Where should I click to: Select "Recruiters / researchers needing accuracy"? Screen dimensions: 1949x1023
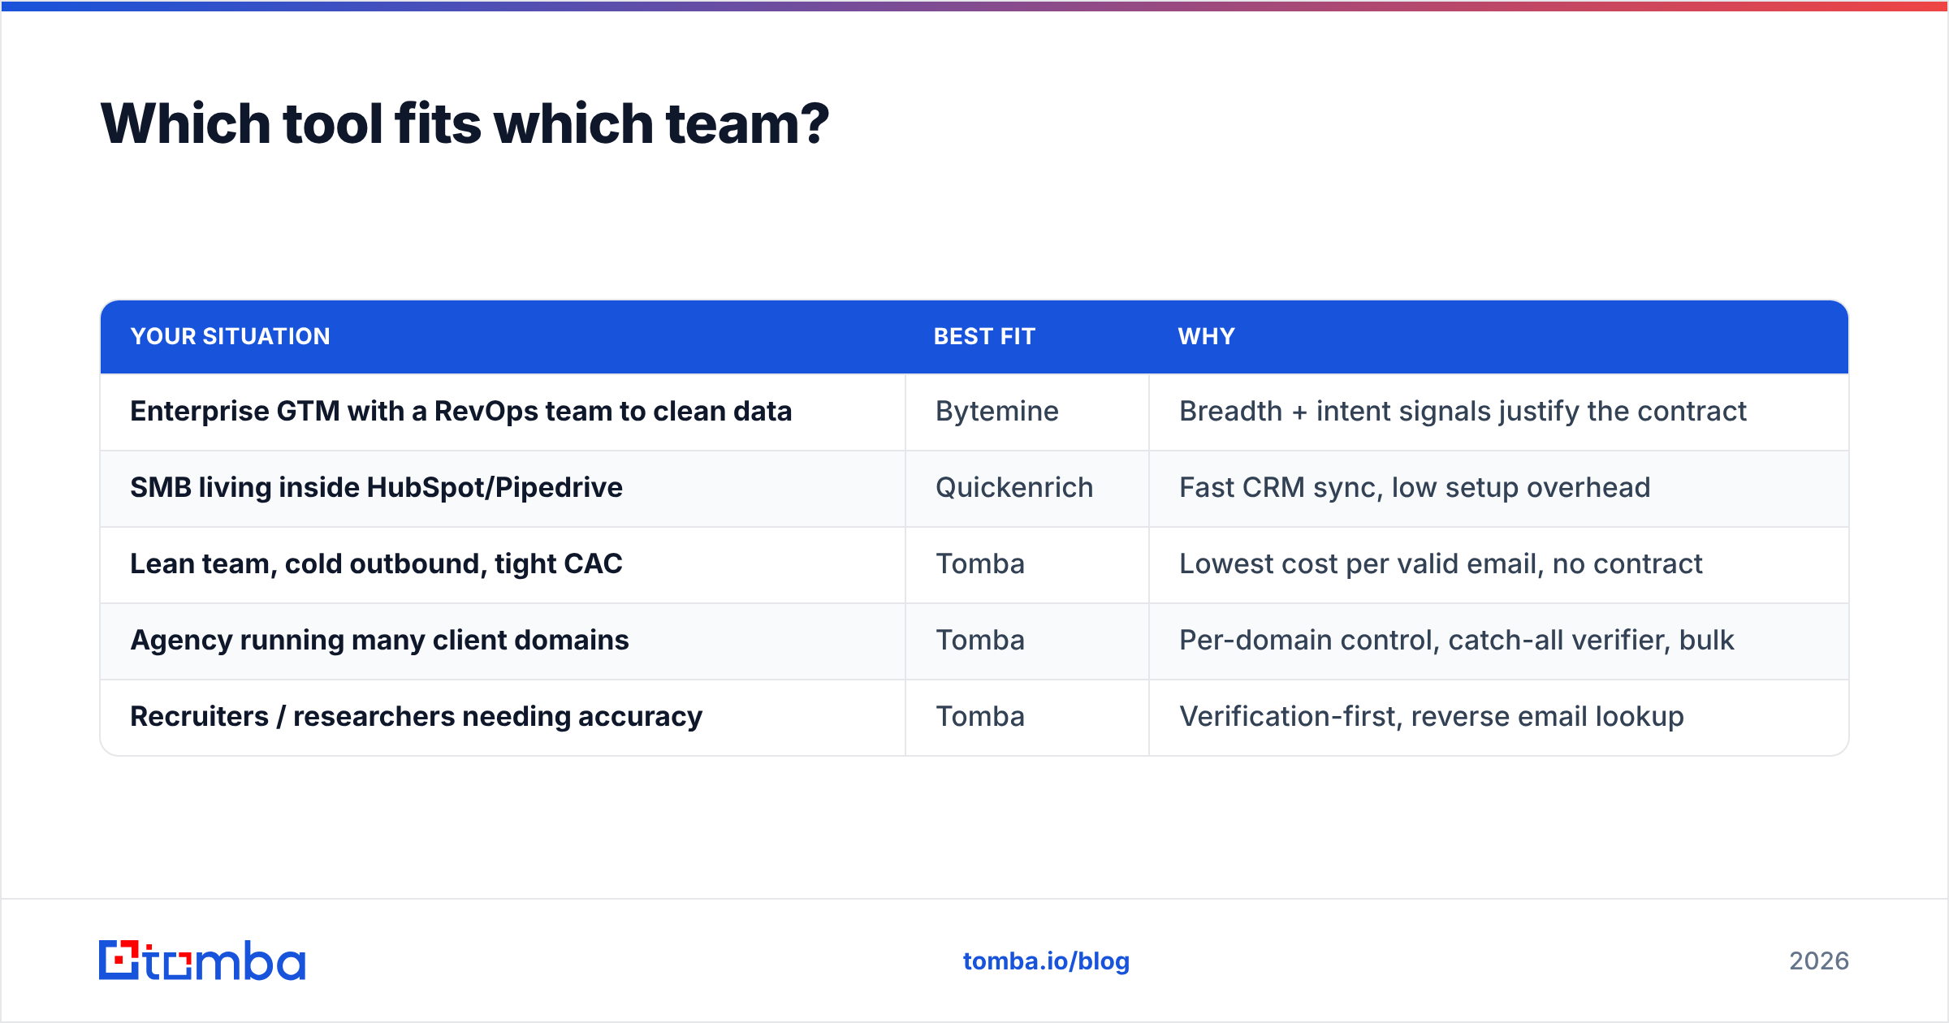pyautogui.click(x=417, y=716)
